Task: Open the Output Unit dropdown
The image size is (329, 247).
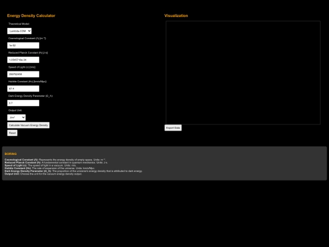Action: tap(16, 118)
